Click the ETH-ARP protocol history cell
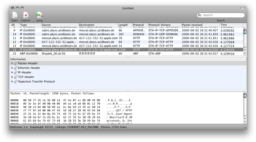This screenshot has width=256, height=142. (x=154, y=53)
